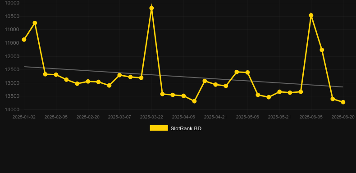Click the "13500" y-axis label
This screenshot has height=173, width=356.
pos(12,96)
